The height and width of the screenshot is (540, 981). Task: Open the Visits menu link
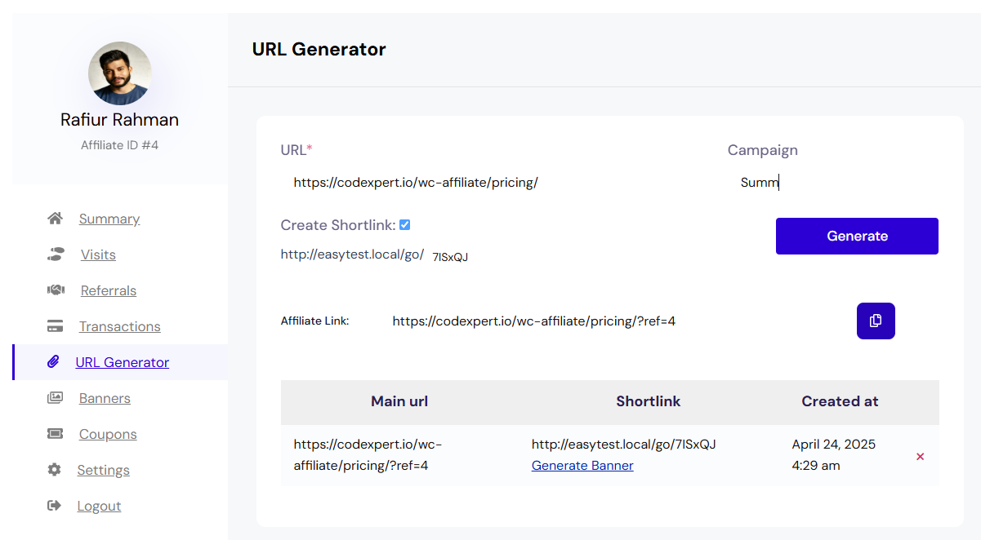(x=98, y=255)
